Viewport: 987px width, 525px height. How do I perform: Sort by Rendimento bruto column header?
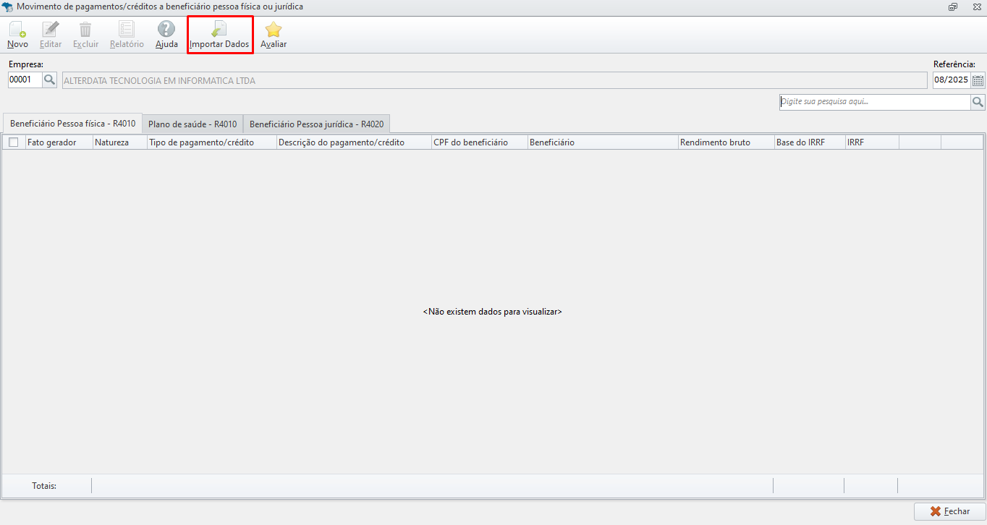click(x=726, y=142)
